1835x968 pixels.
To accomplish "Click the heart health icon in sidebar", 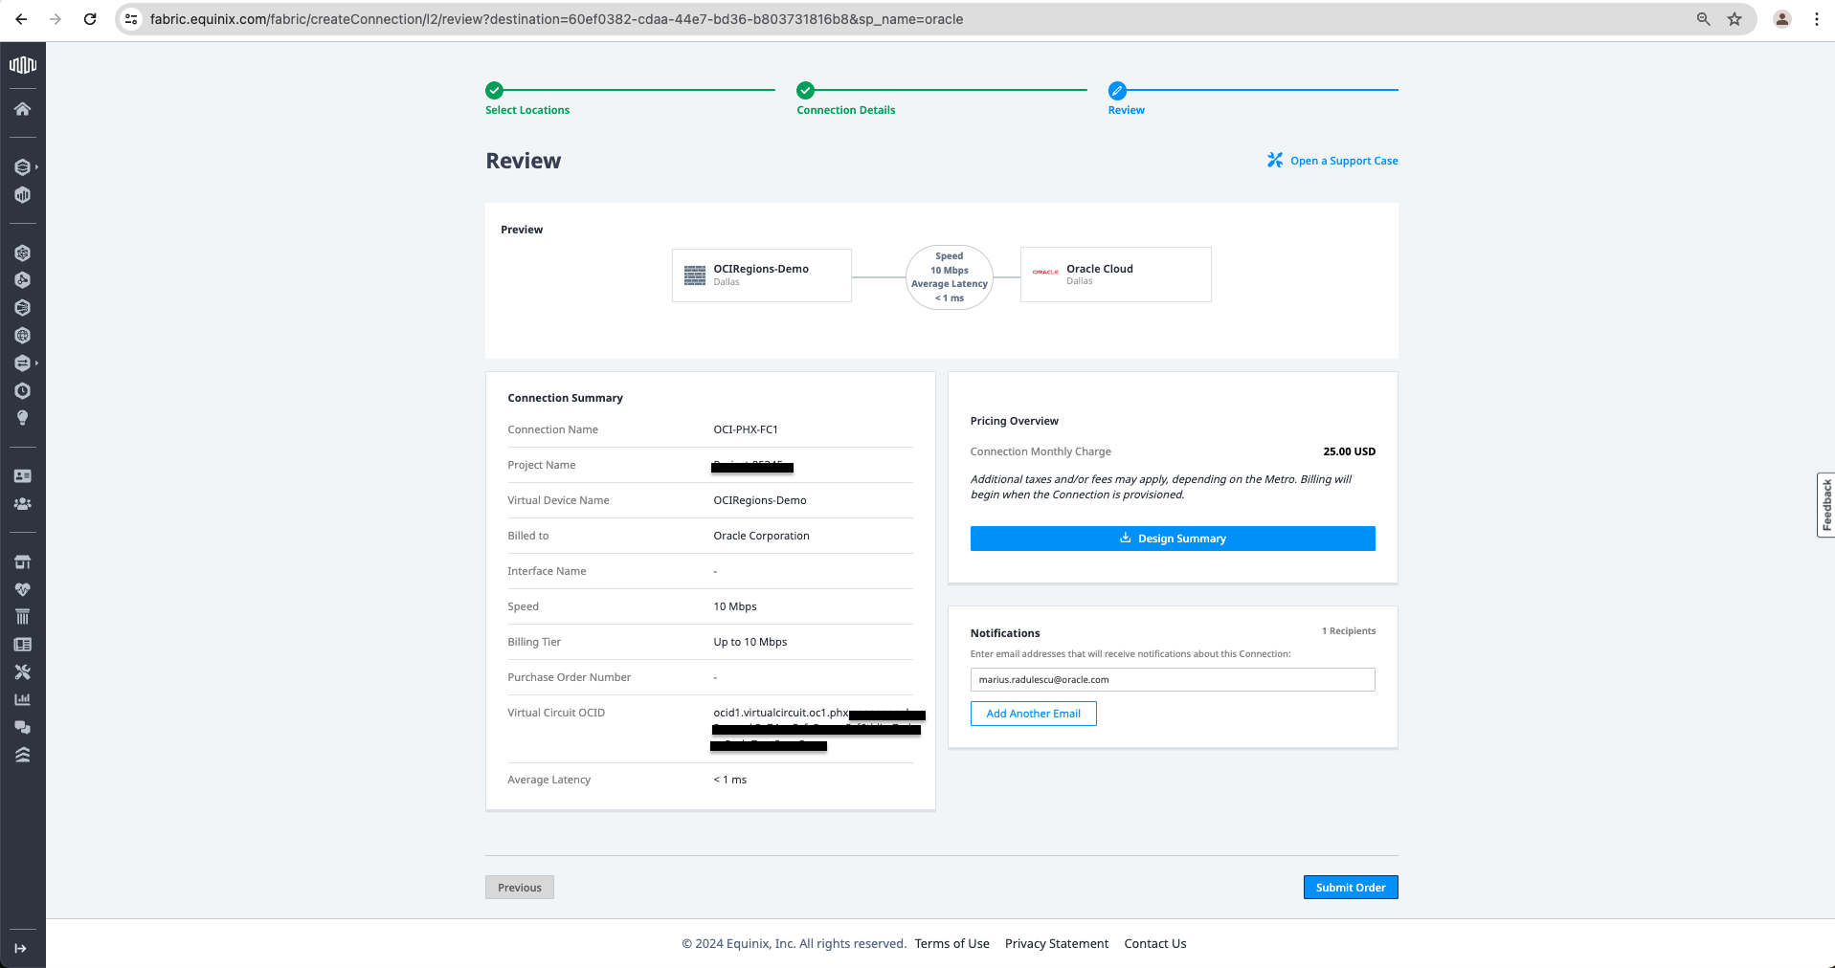I will (22, 589).
